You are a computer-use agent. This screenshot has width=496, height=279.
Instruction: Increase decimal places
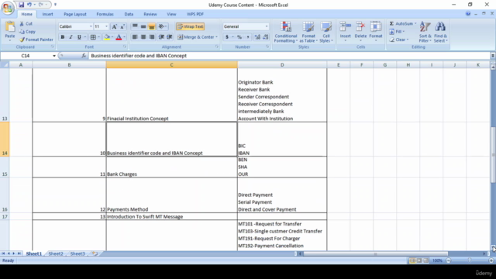257,37
